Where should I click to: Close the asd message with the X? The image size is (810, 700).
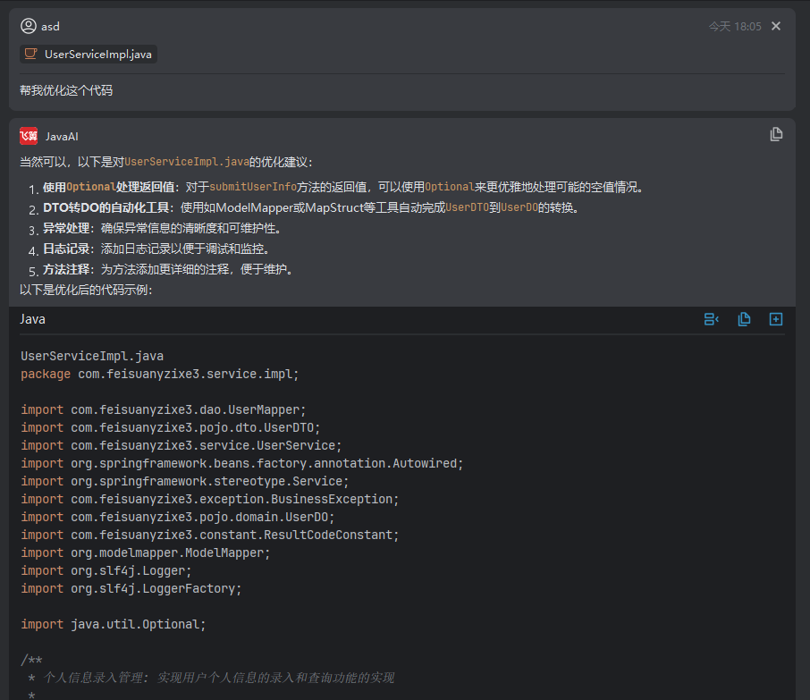776,26
